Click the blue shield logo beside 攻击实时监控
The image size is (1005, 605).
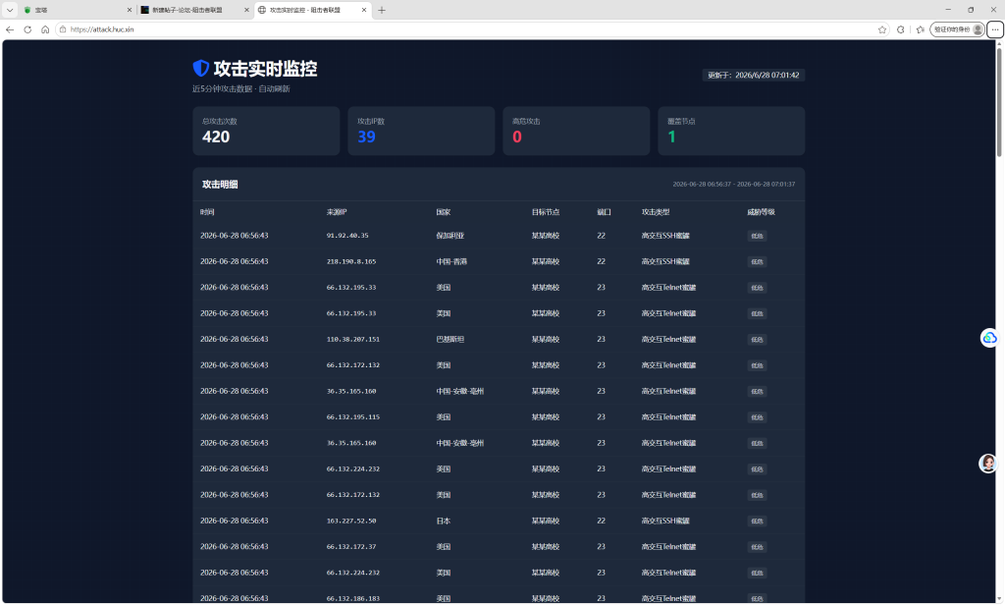coord(200,68)
